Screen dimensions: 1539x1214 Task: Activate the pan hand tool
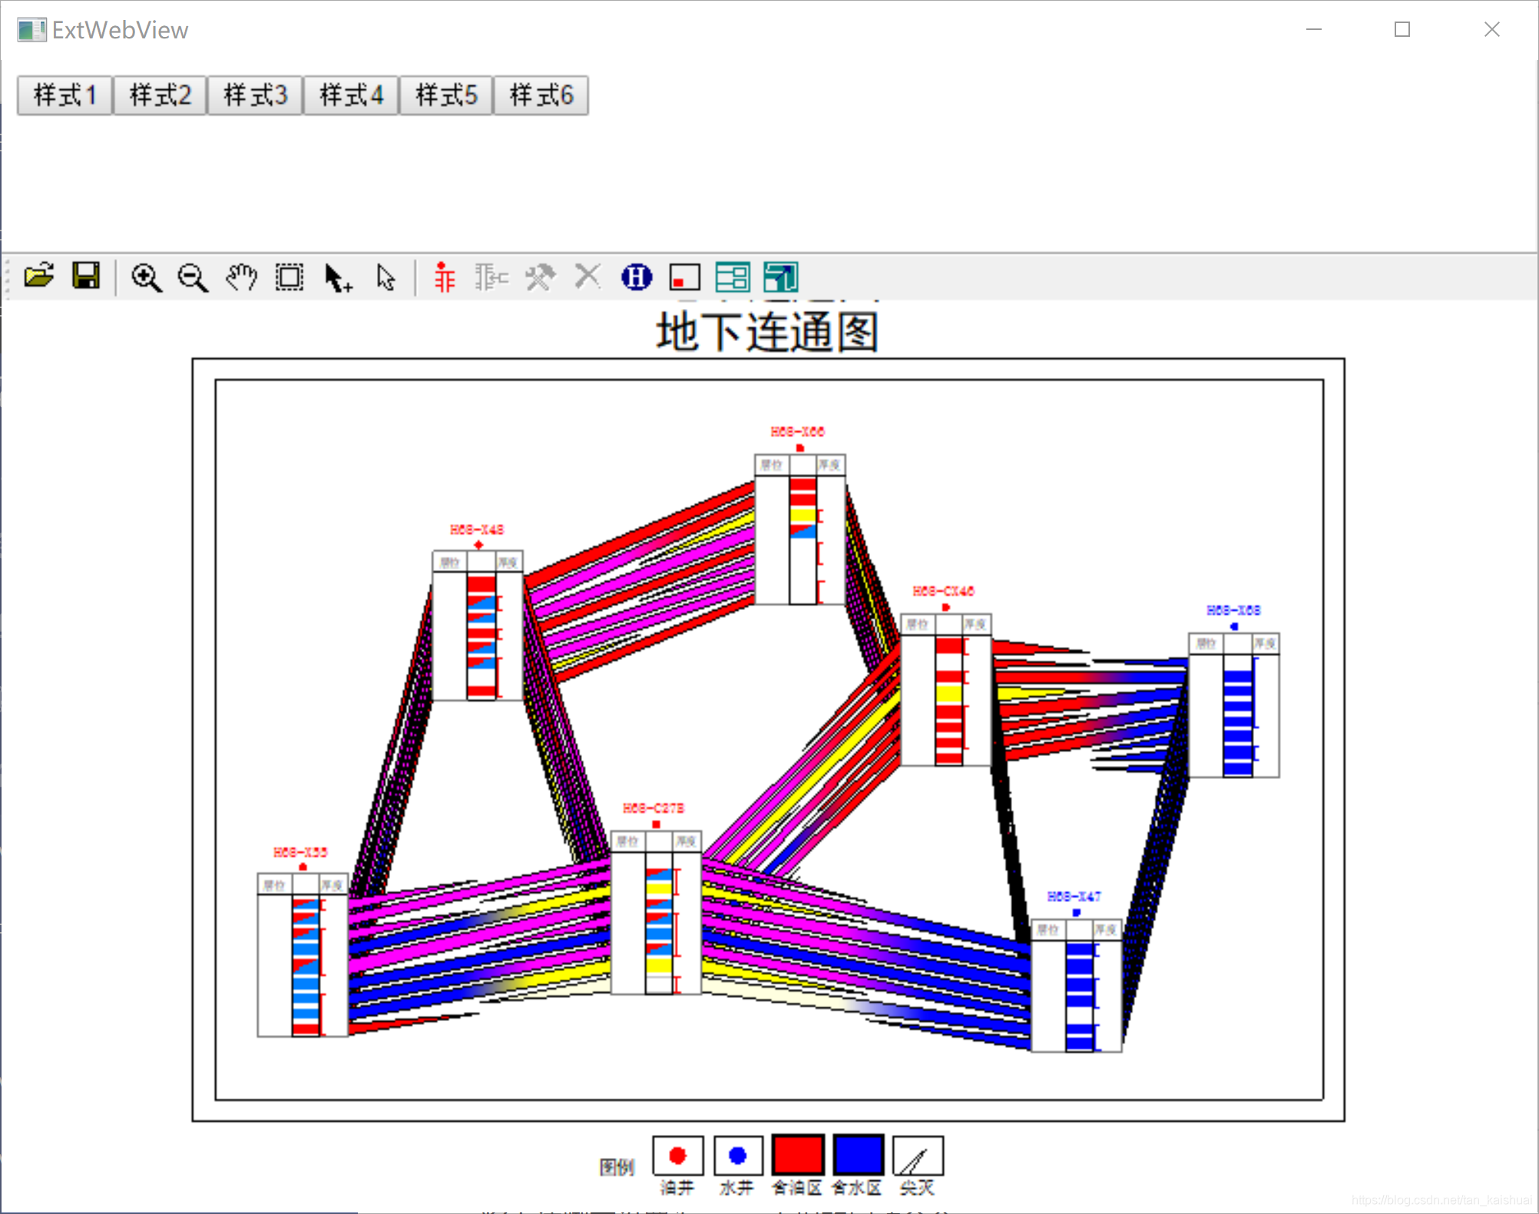241,277
